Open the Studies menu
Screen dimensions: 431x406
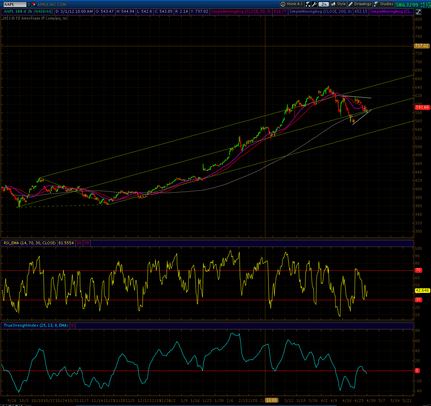tap(384, 4)
